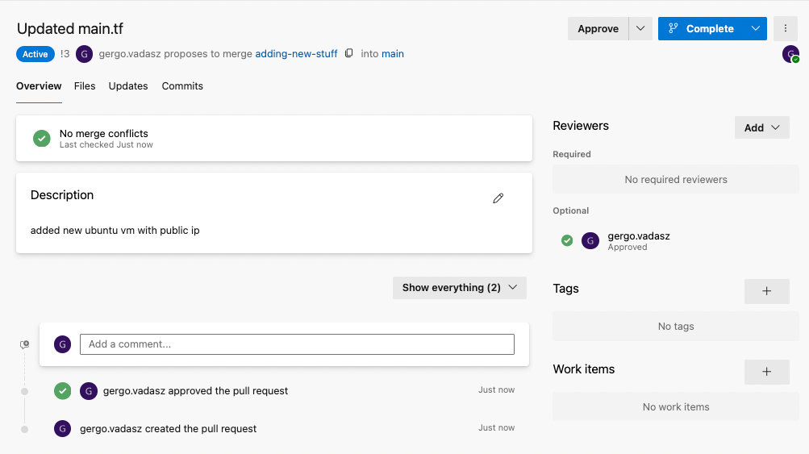Click the pencil icon to edit description

coord(498,198)
